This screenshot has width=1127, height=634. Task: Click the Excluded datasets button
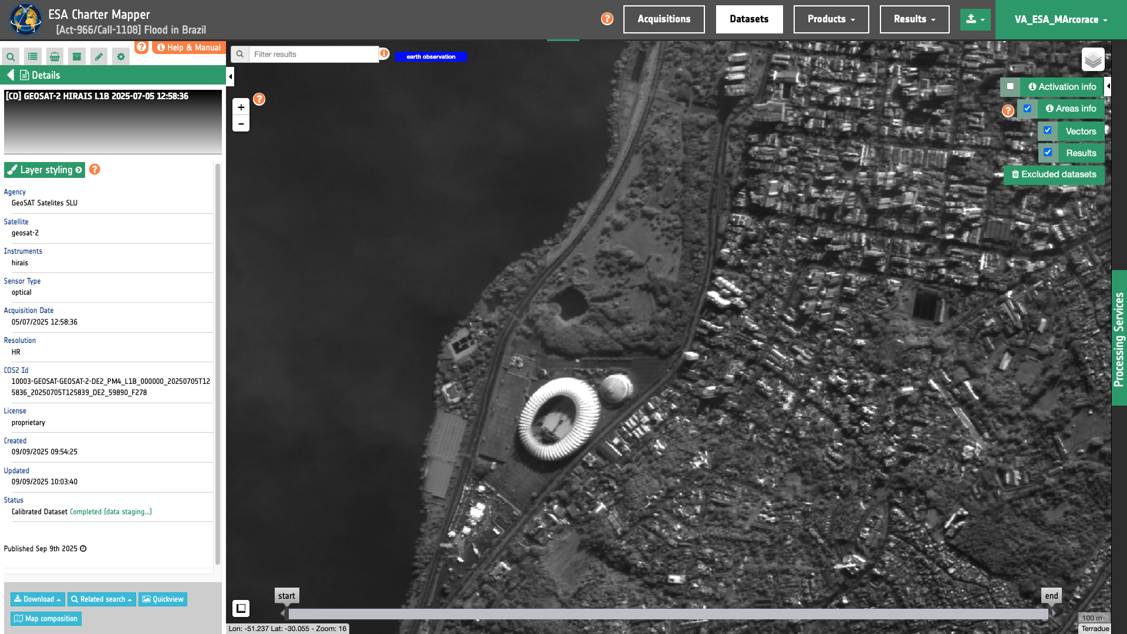1054,174
